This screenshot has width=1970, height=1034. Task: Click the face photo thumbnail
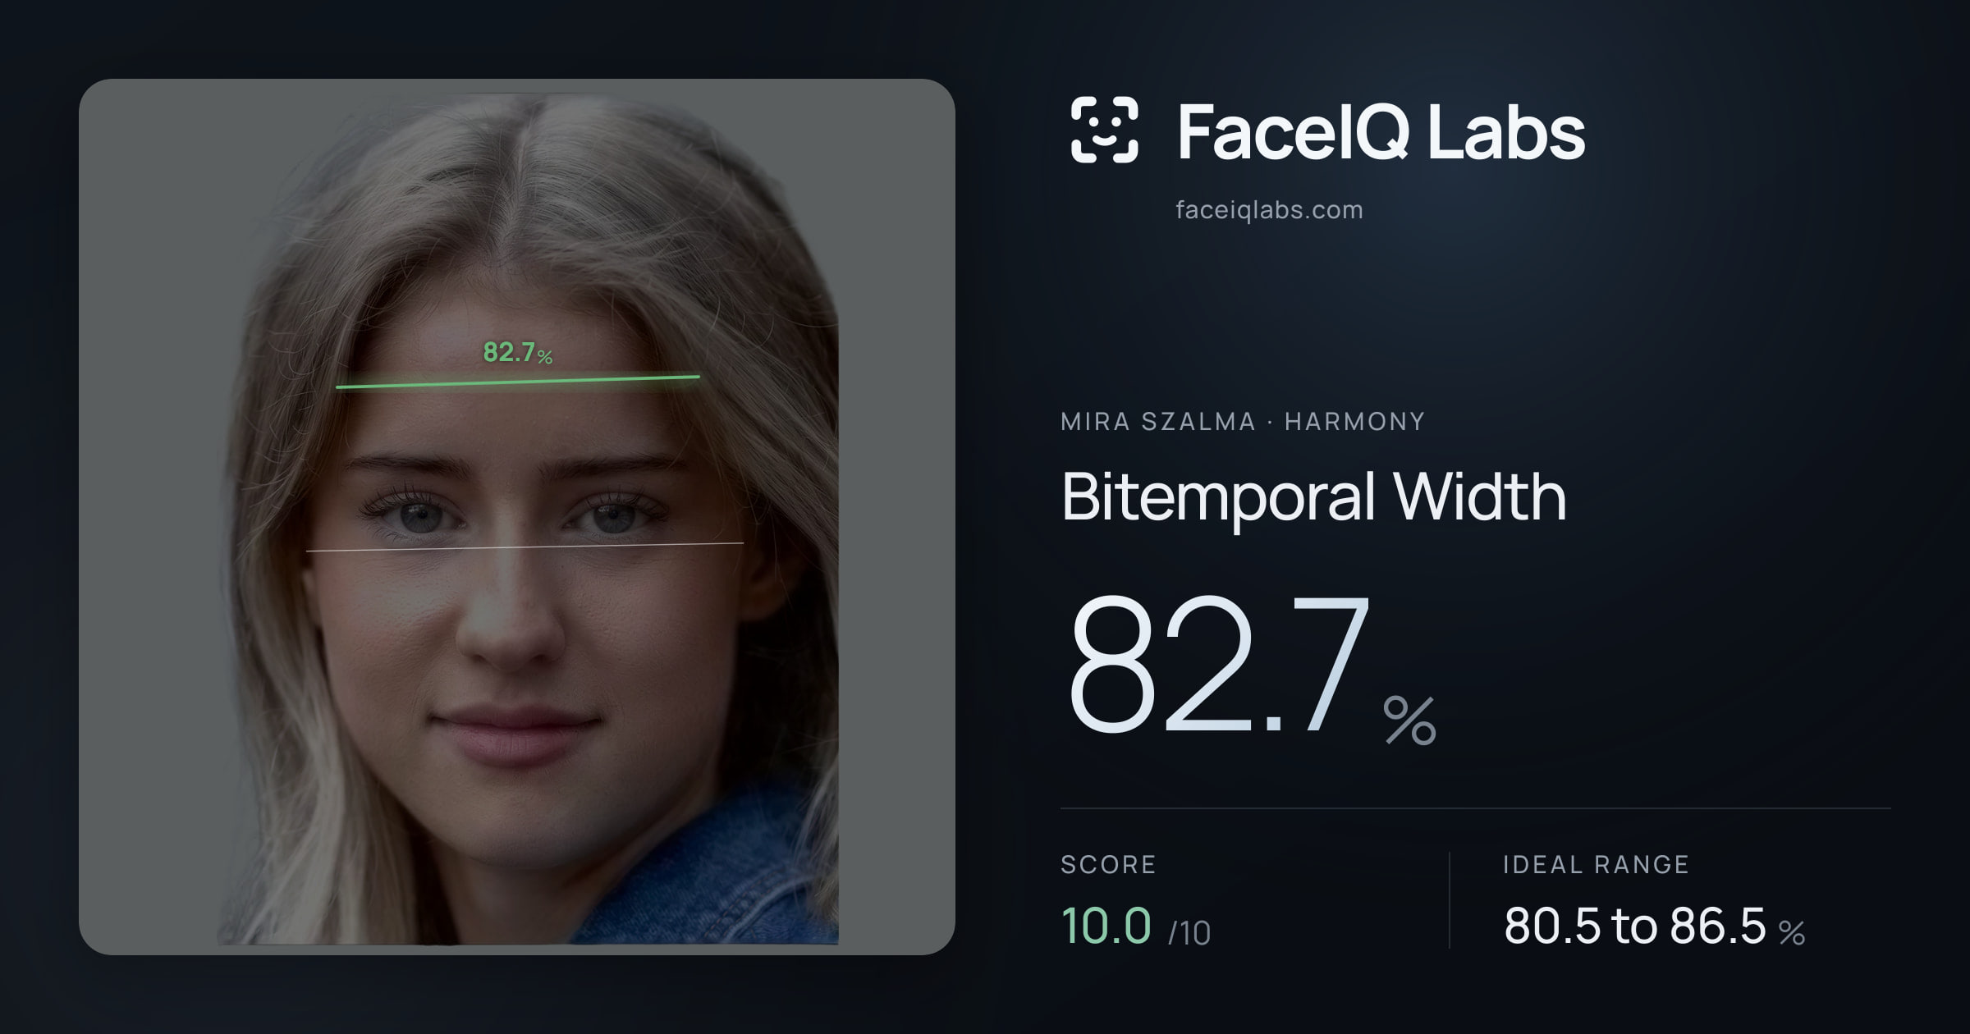[517, 517]
